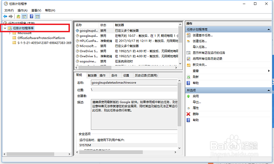Click the blue Help toolbar icon
Viewport: 274px width, 164px height.
pyautogui.click(x=32, y=16)
